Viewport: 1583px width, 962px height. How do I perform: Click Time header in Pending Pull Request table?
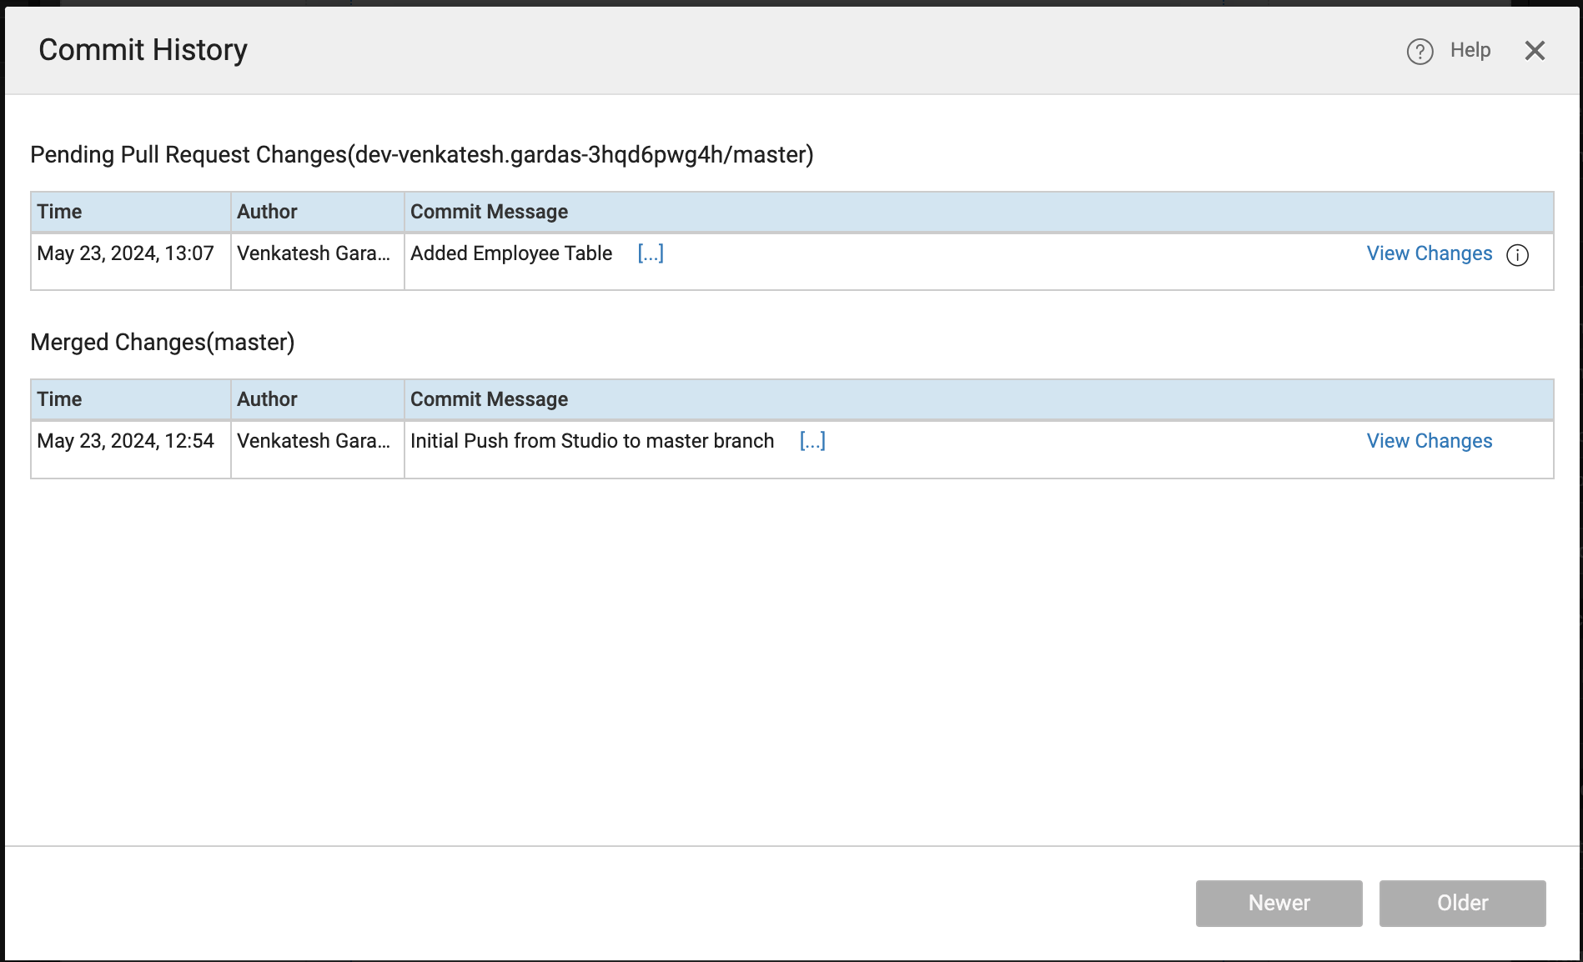tap(59, 212)
